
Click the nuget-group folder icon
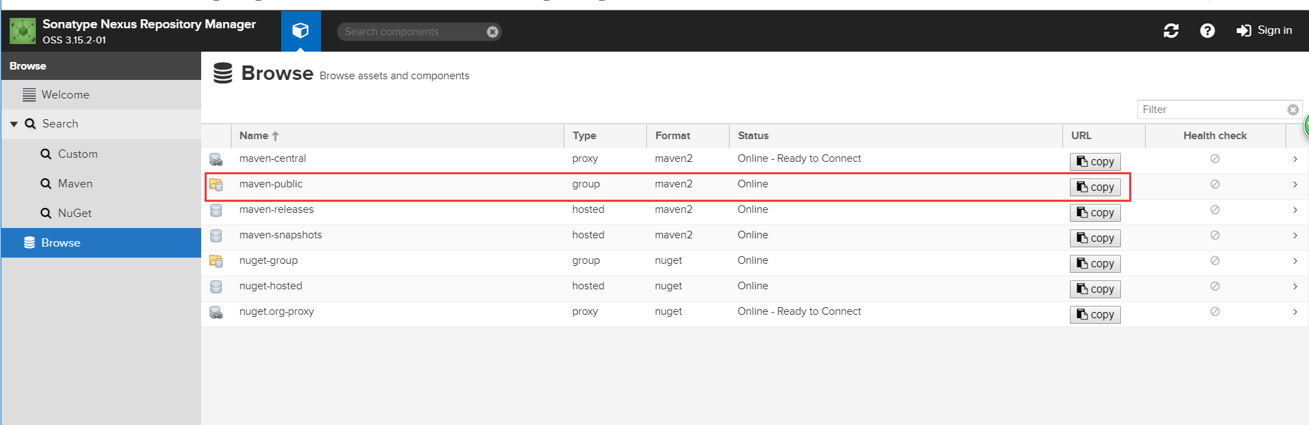coord(216,261)
